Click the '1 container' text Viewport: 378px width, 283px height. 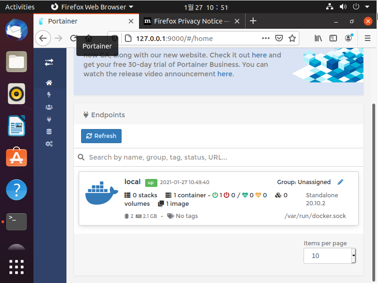click(190, 195)
